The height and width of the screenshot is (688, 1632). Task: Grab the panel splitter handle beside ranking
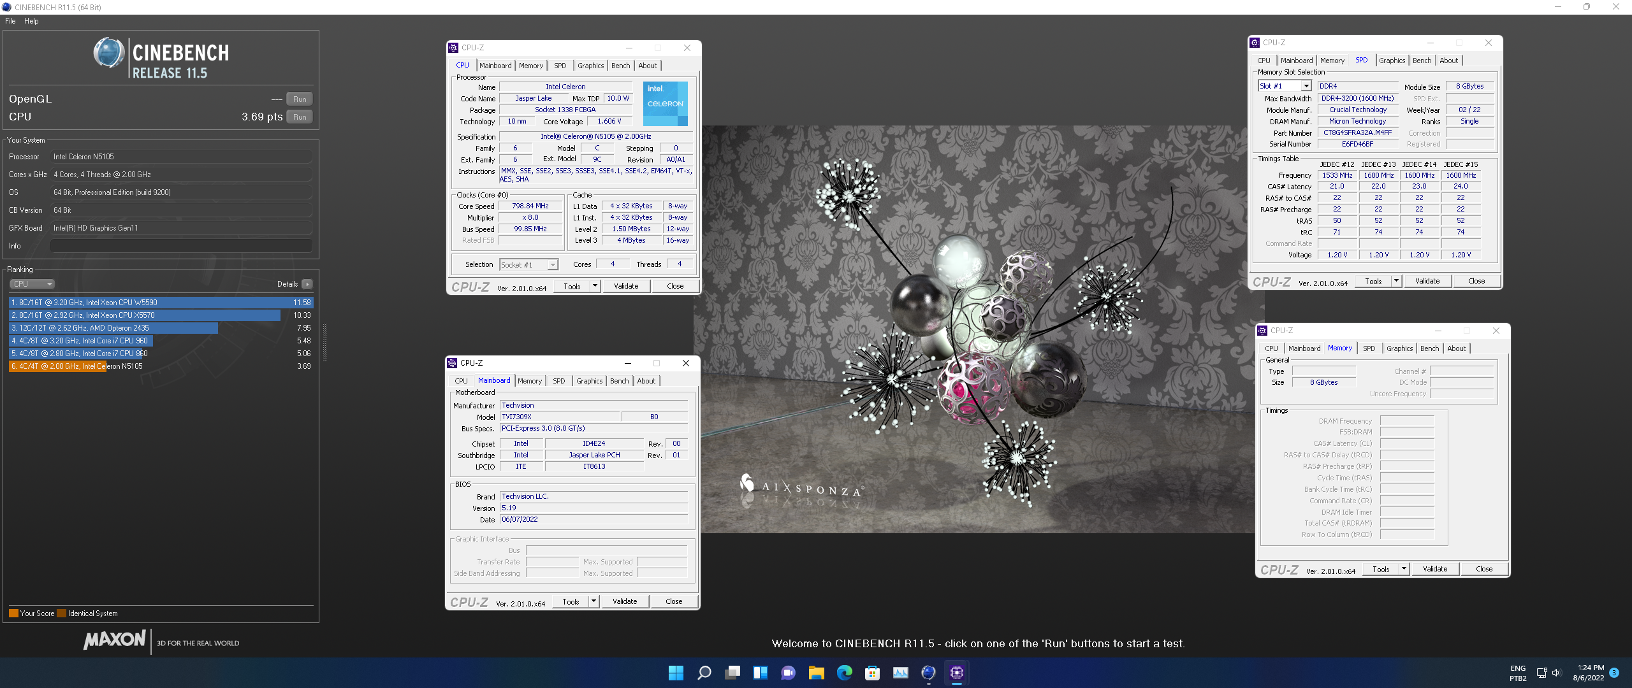pos(325,343)
